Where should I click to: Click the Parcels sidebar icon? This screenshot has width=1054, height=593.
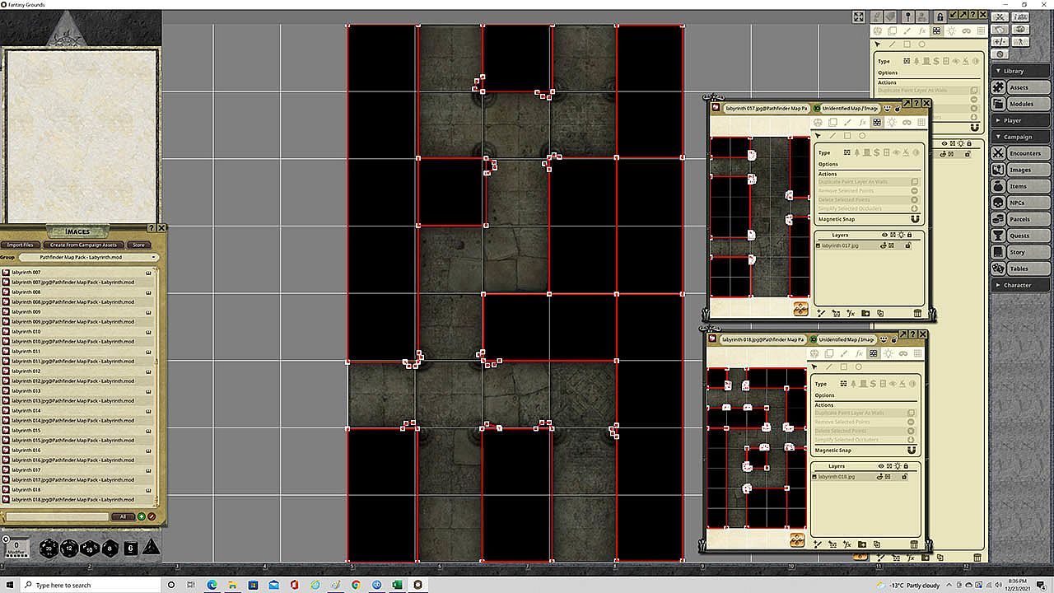click(998, 219)
